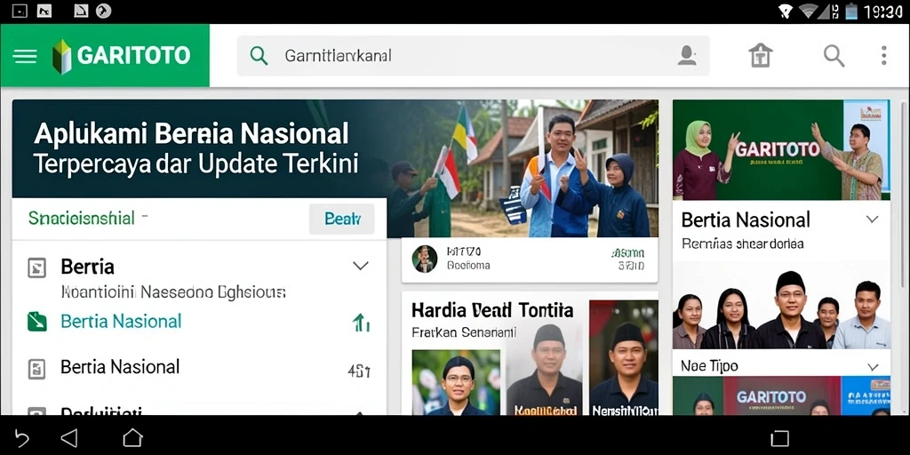Collapse the Bertia section chevron

361,266
